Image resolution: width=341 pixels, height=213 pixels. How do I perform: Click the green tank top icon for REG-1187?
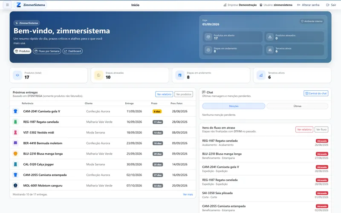pyautogui.click(x=15, y=122)
